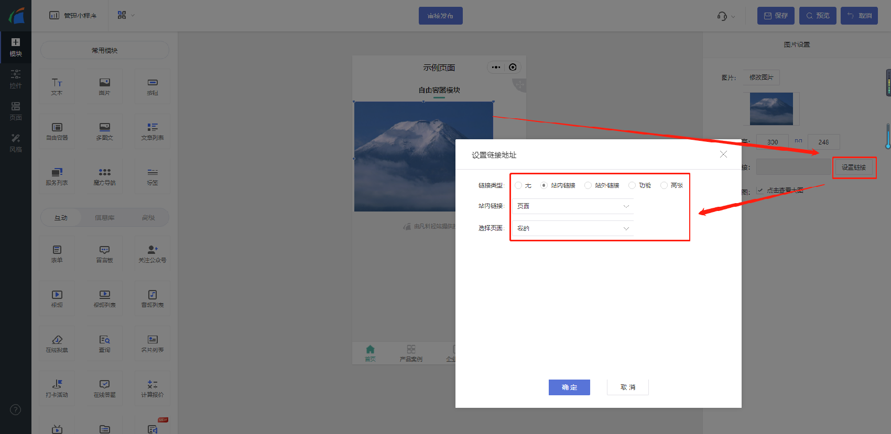891x434 pixels.
Task: Select the 首页 tab in phone preview
Action: coord(371,353)
